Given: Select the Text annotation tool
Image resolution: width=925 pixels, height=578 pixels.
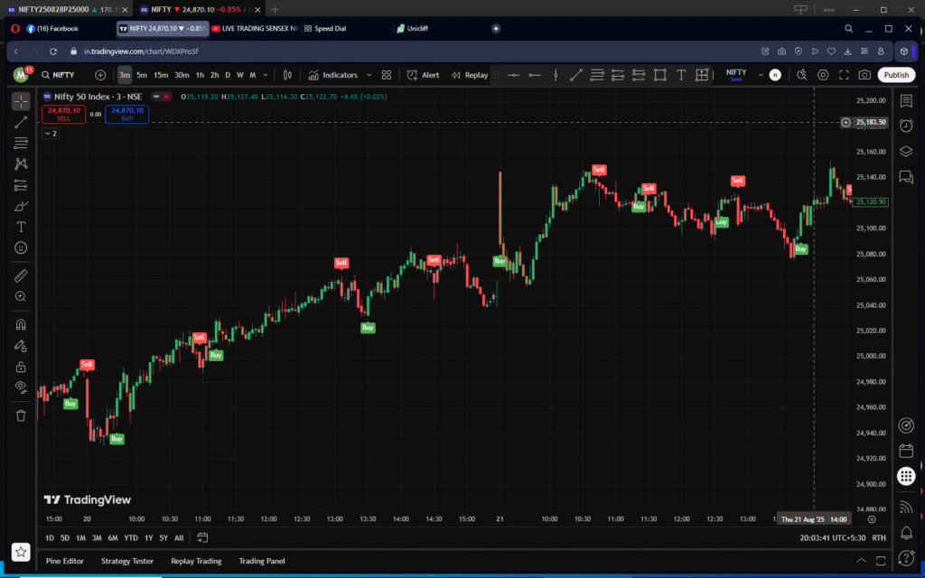Looking at the screenshot, I should pos(21,227).
